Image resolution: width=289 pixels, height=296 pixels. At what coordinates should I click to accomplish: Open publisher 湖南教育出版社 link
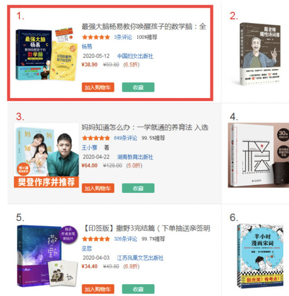[x=135, y=157]
